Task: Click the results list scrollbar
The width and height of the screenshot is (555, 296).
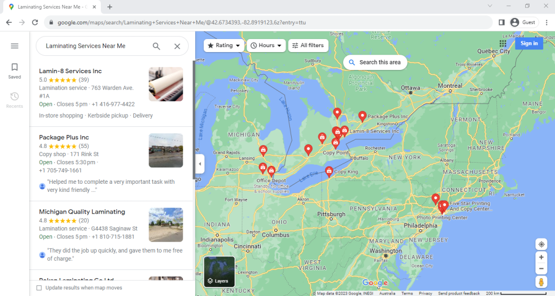Action: coord(193,120)
